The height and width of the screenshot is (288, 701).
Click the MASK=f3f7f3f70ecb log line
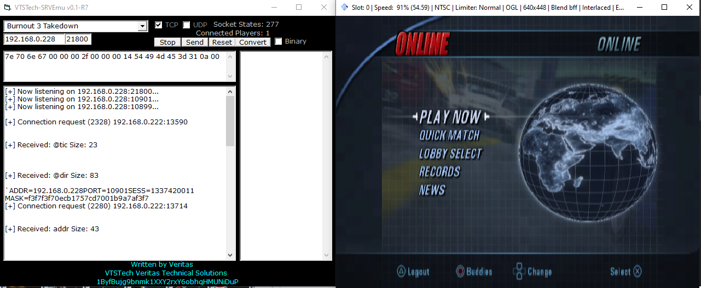click(77, 199)
